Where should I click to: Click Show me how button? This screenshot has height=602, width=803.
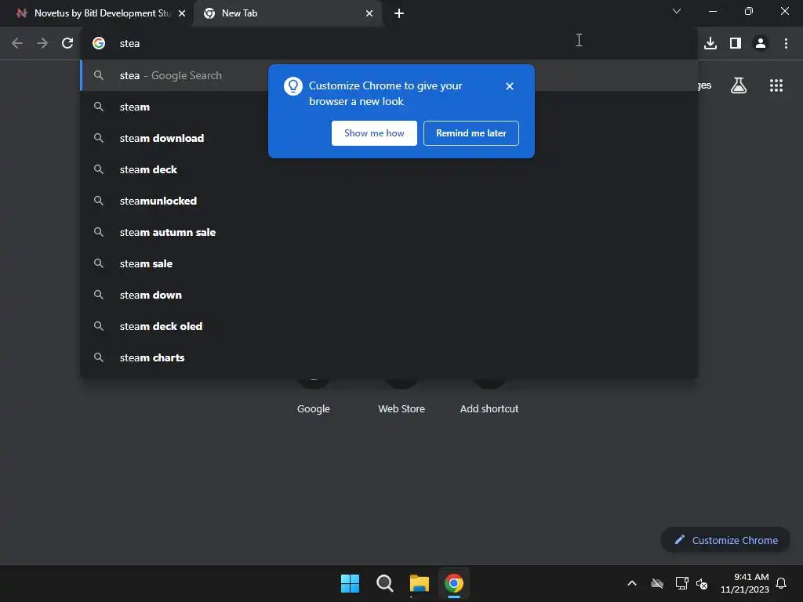click(374, 133)
